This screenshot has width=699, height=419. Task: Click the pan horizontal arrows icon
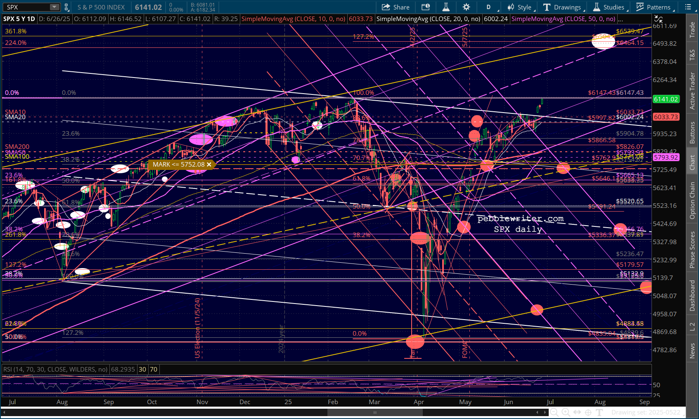point(577,412)
